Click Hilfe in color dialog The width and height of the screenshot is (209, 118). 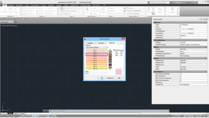coord(119,78)
